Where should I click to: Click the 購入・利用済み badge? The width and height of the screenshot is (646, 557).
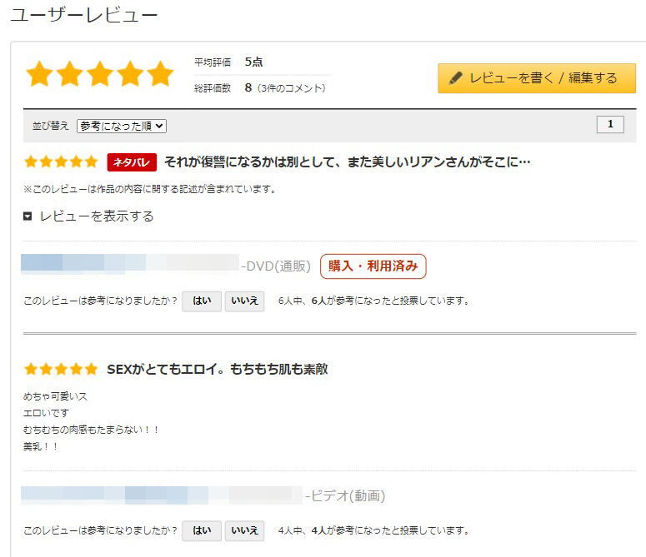[373, 266]
